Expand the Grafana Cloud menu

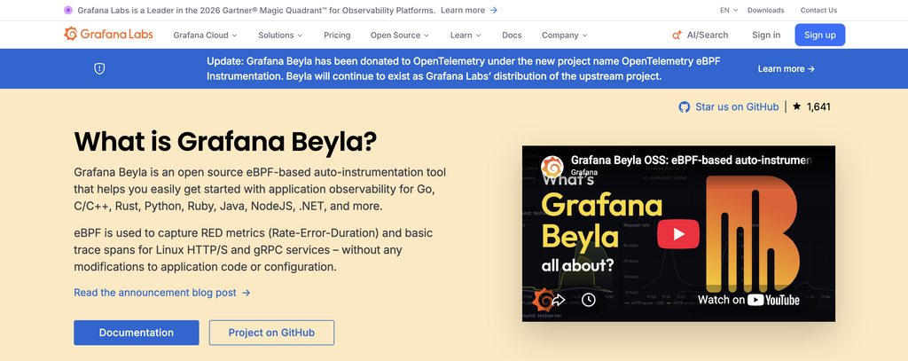(205, 35)
